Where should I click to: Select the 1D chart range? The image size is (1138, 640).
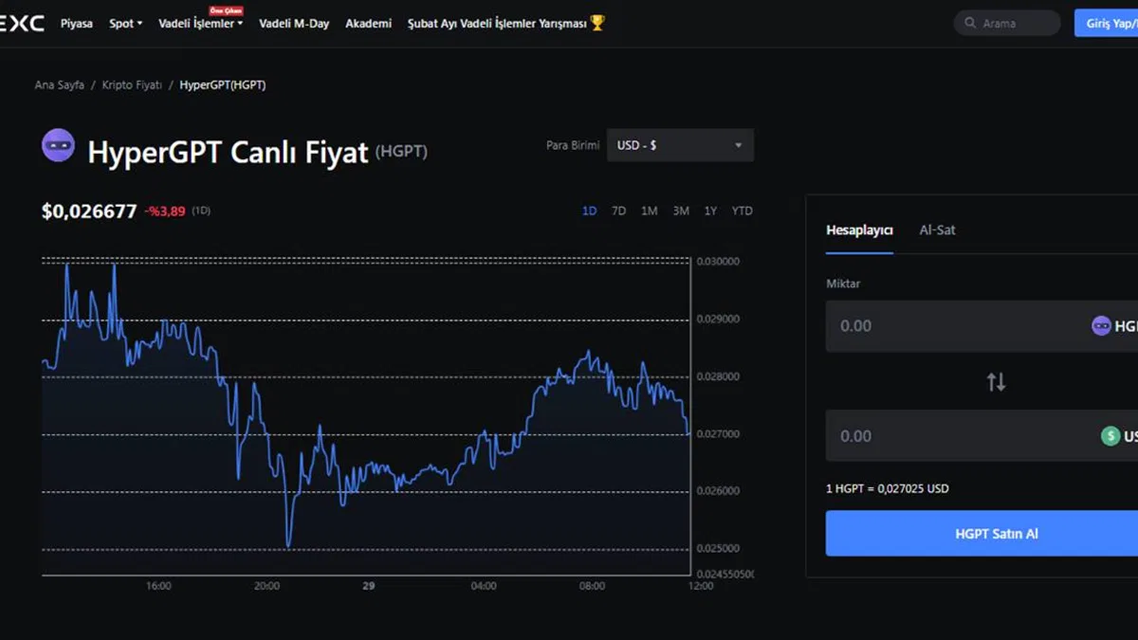(589, 211)
